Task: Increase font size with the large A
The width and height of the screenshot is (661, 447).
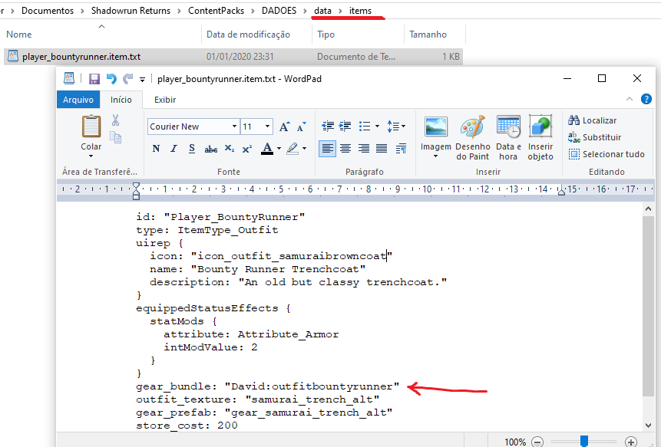Action: click(x=285, y=127)
